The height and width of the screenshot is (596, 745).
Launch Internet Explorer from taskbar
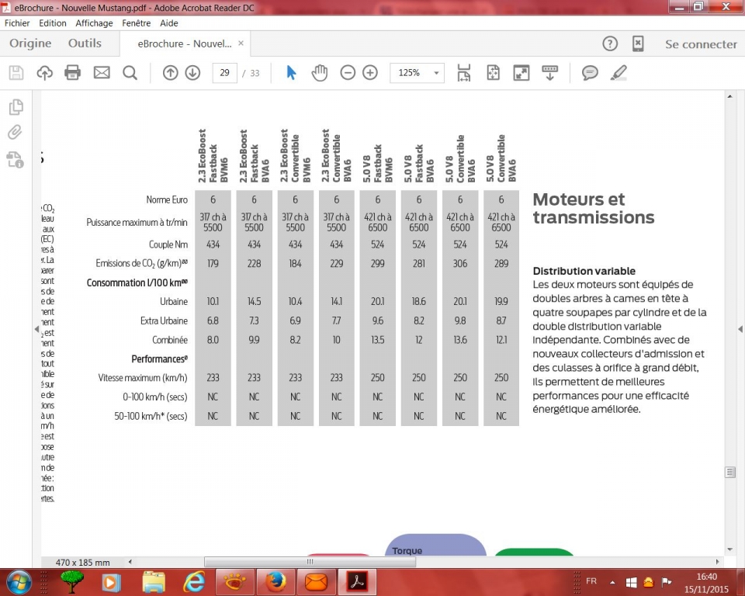194,582
